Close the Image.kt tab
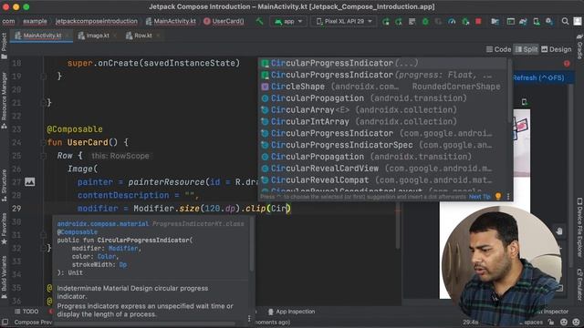This screenshot has width=584, height=328. (x=115, y=36)
